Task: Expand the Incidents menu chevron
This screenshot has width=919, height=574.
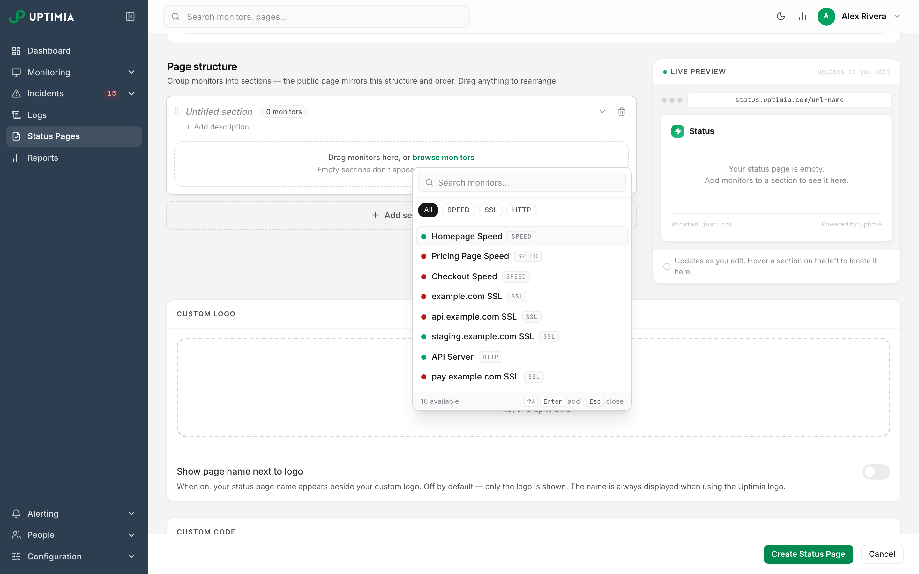Action: (x=131, y=93)
